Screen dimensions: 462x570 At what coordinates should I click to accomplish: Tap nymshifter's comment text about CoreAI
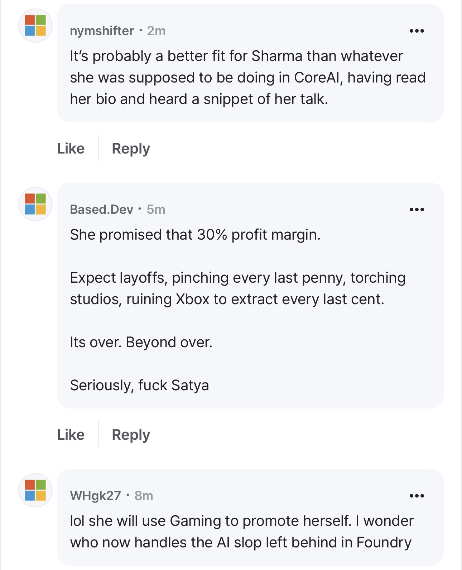(248, 77)
